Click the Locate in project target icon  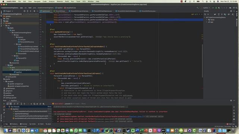24,11
